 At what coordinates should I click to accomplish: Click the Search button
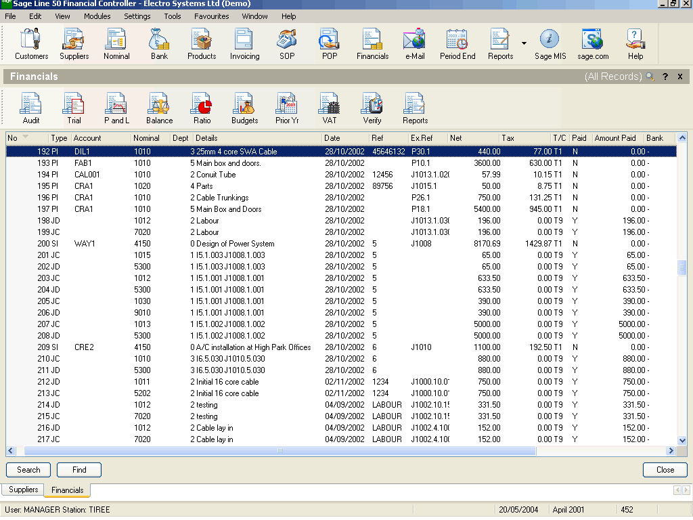[28, 470]
